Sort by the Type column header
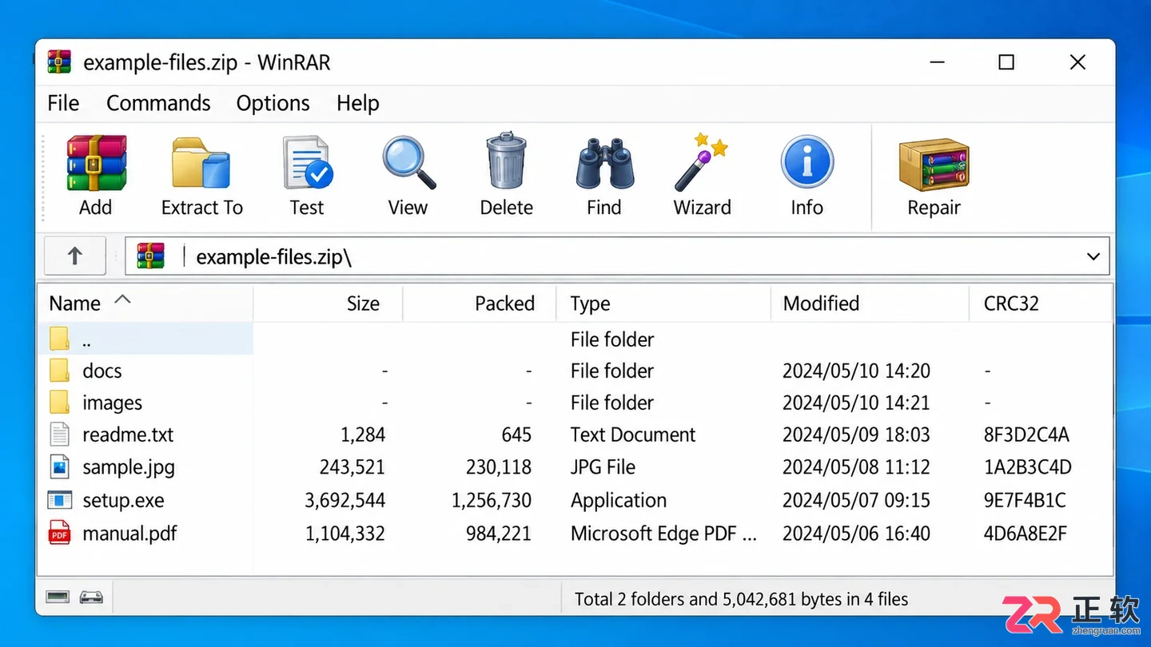 [x=663, y=304]
